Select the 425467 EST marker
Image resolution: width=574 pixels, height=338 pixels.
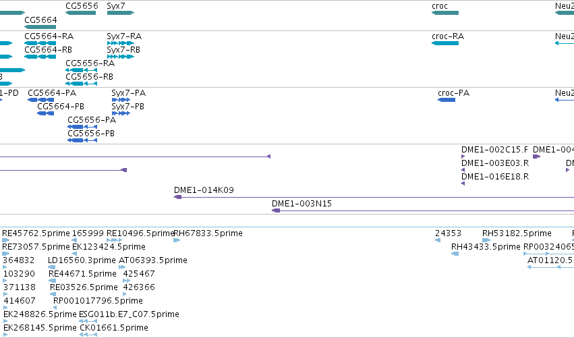[x=127, y=281]
